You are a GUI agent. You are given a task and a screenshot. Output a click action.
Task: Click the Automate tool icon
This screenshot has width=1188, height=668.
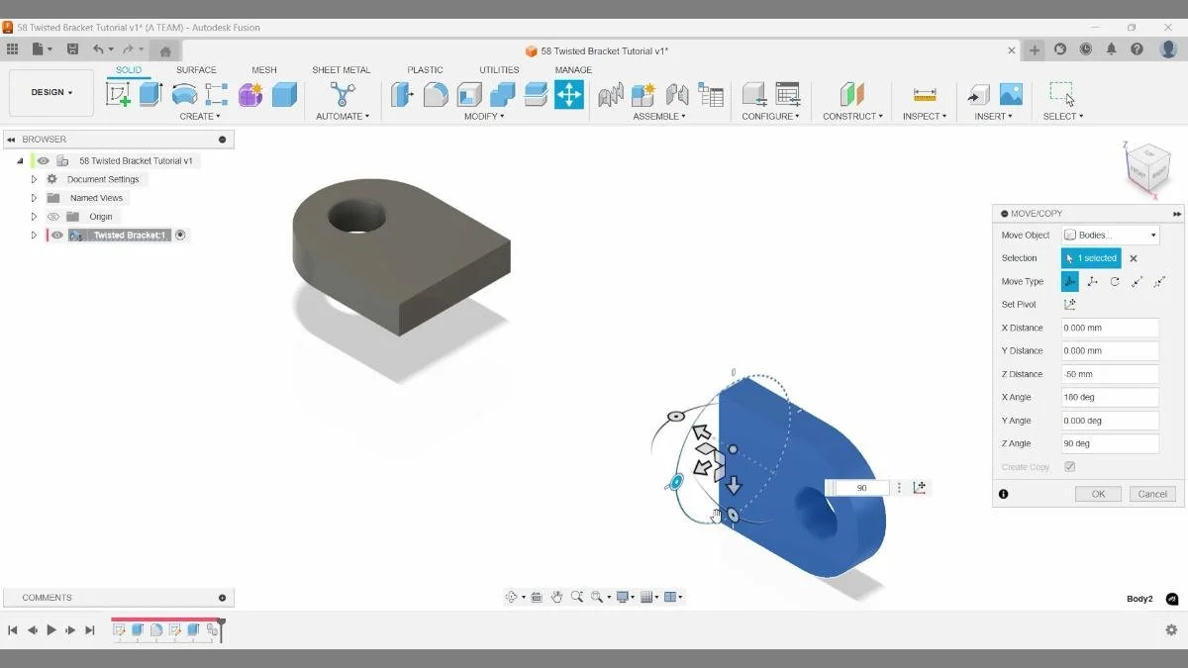tap(343, 95)
